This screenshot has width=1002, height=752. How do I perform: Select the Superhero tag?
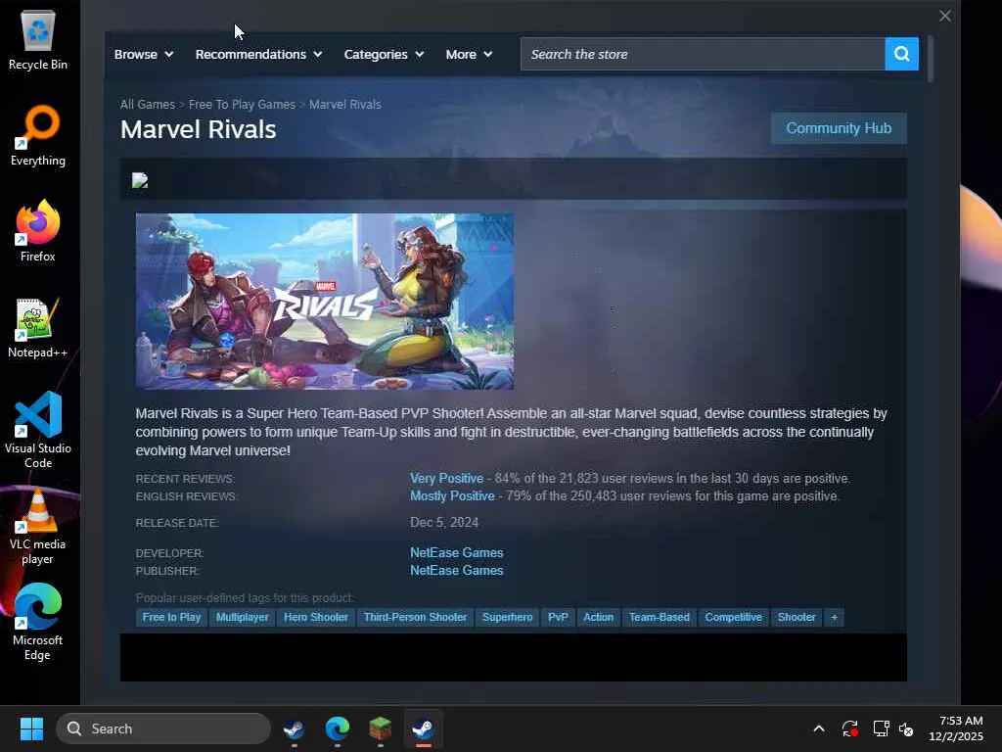click(508, 617)
